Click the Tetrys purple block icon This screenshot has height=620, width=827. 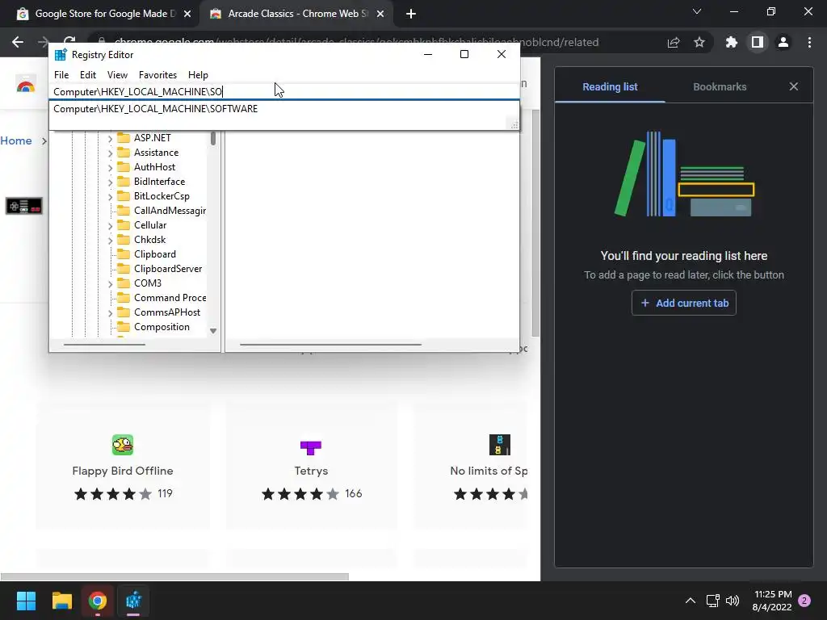[311, 447]
